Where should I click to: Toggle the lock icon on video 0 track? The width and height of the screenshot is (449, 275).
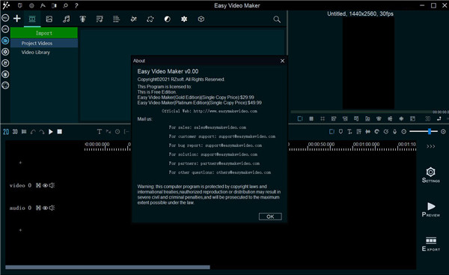coord(38,186)
